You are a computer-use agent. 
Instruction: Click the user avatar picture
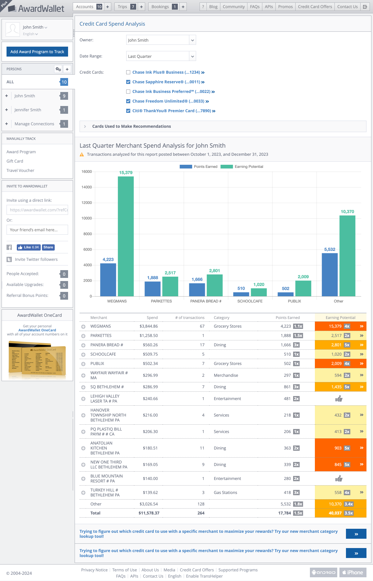[x=13, y=30]
